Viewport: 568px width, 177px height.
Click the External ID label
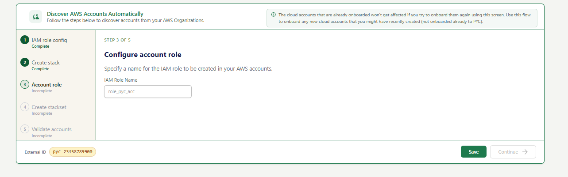[35, 152]
